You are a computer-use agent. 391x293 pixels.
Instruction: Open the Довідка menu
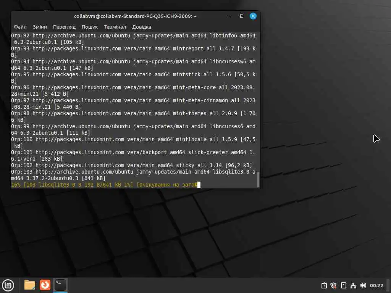pos(141,27)
